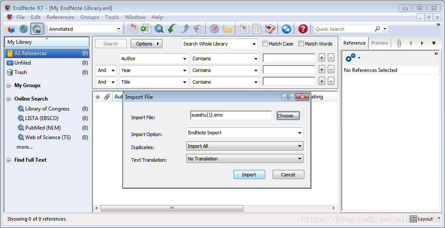Click the read/unread dot column header
This screenshot has height=228, width=445.
[98, 97]
